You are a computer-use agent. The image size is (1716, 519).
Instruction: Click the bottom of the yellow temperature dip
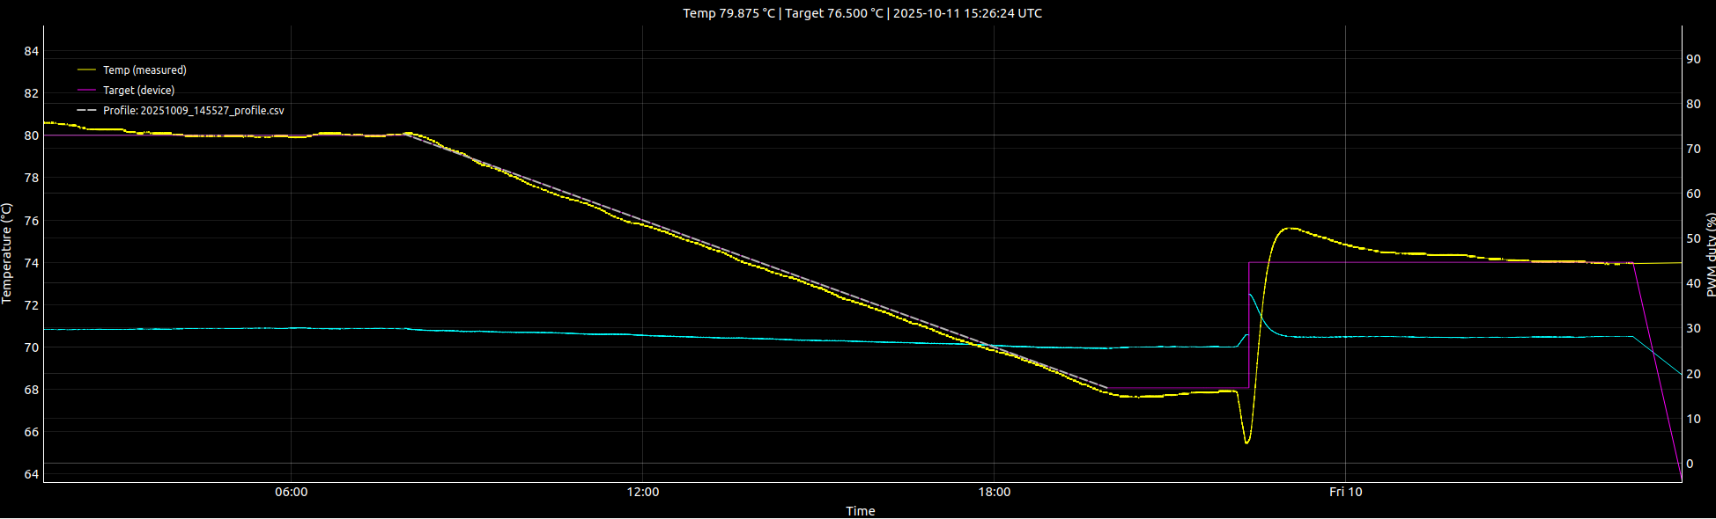(1246, 442)
